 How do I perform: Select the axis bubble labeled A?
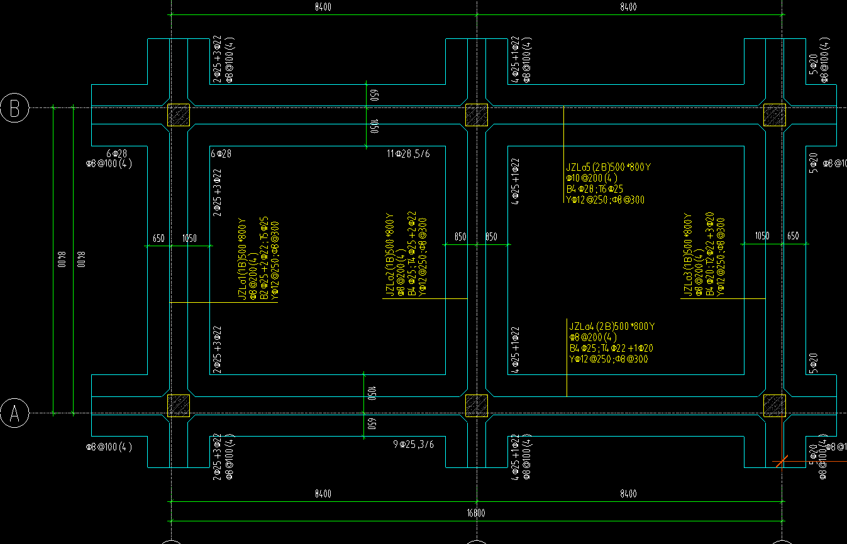tap(14, 413)
